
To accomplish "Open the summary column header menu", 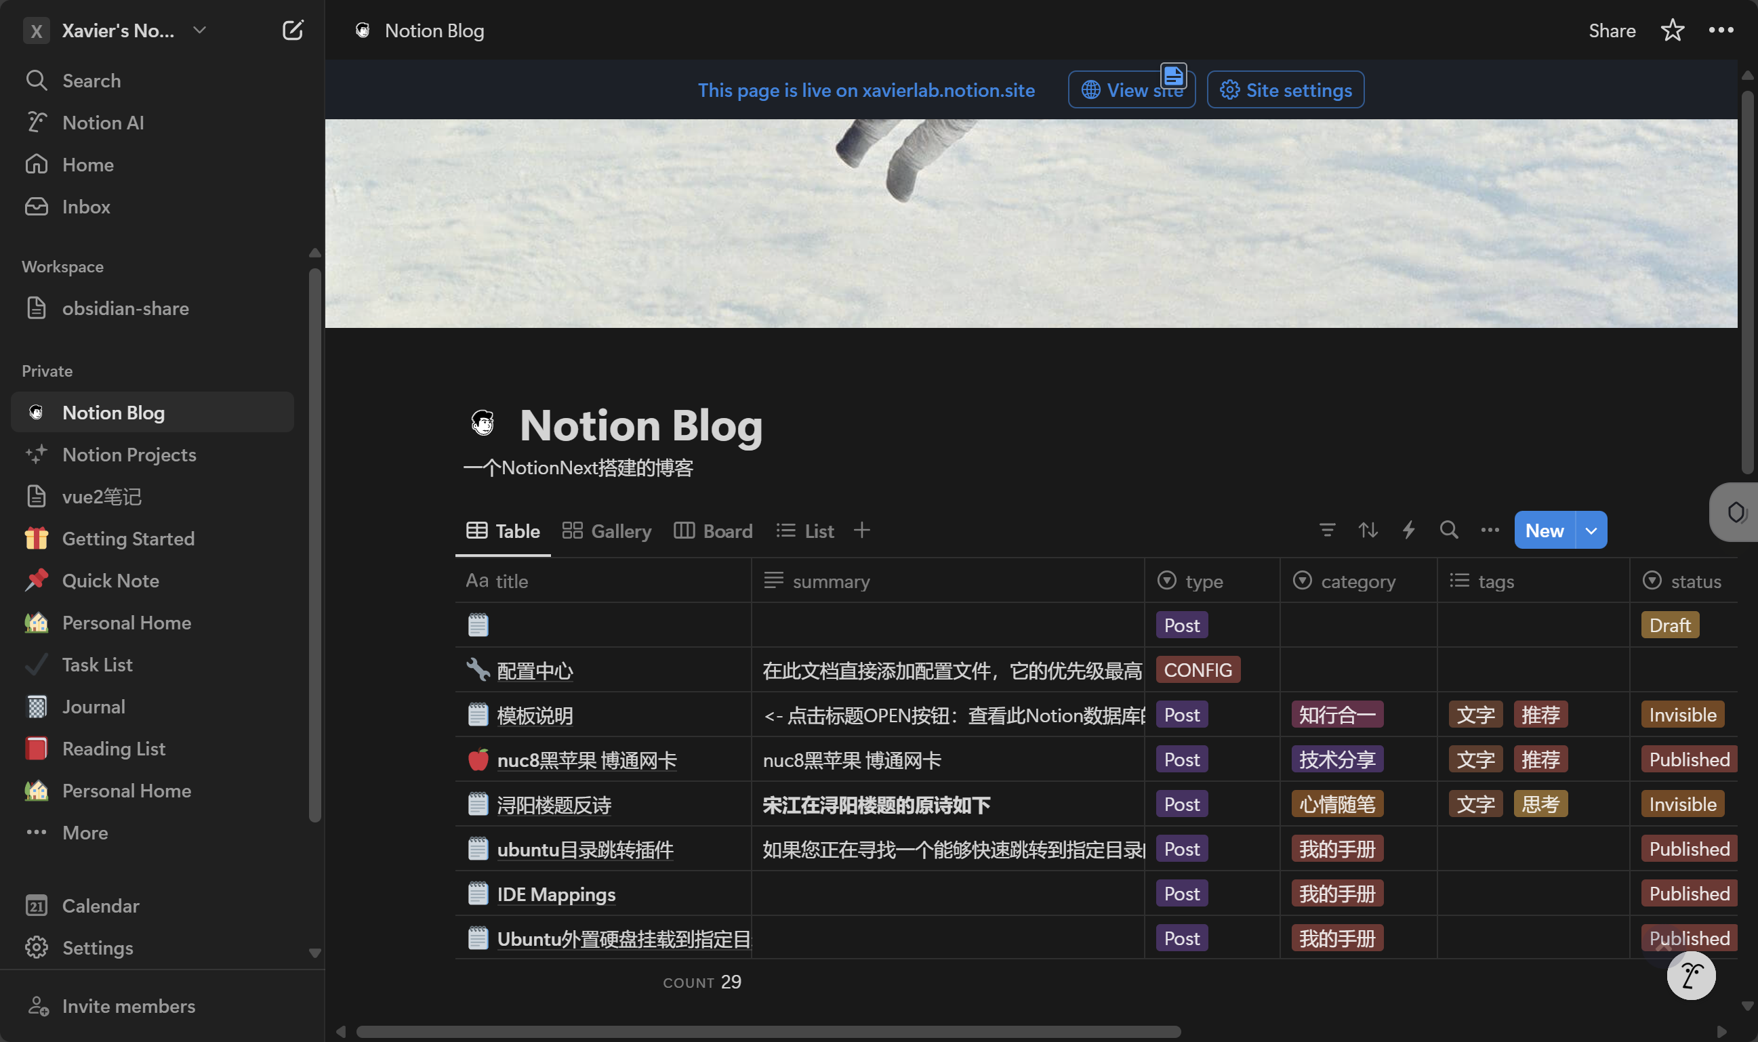I will 947,581.
